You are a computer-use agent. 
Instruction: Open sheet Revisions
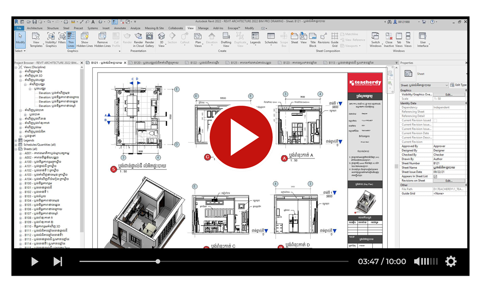click(x=324, y=38)
